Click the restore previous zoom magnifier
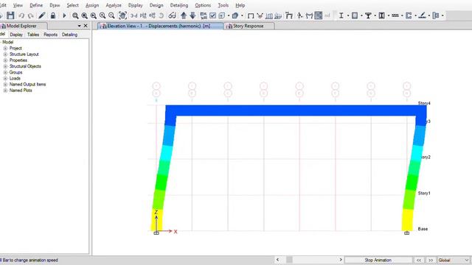This screenshot has width=472, height=265. pyautogui.click(x=94, y=15)
